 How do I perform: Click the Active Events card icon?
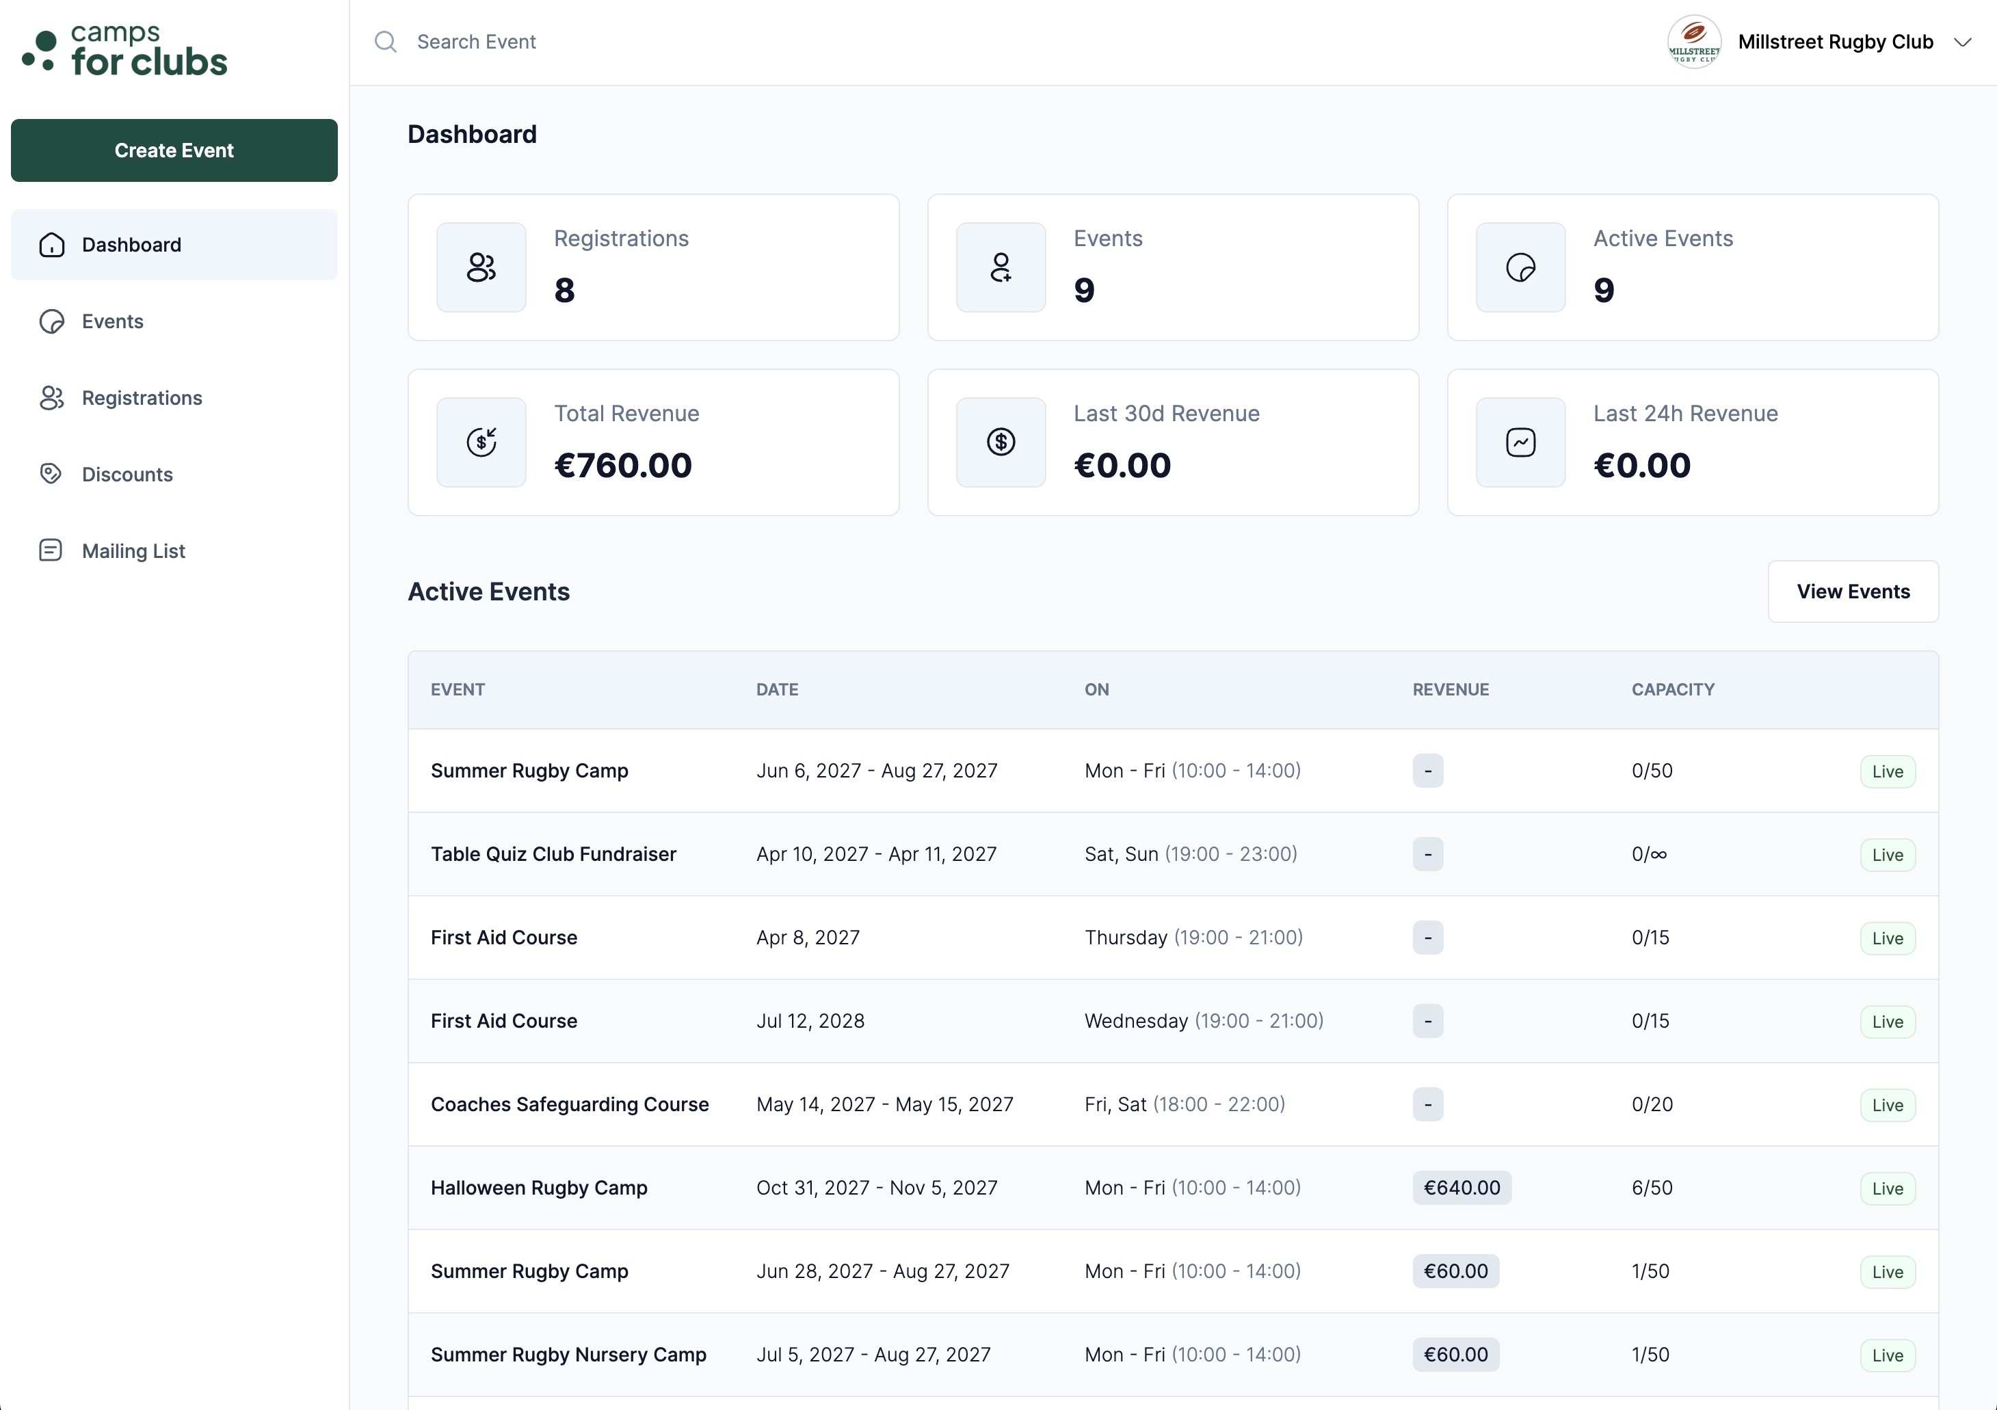point(1520,267)
